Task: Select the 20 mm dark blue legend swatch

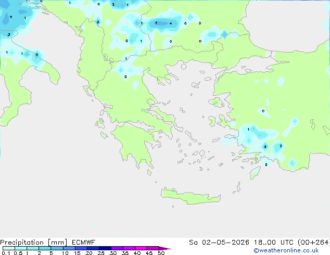Action: click(93, 248)
